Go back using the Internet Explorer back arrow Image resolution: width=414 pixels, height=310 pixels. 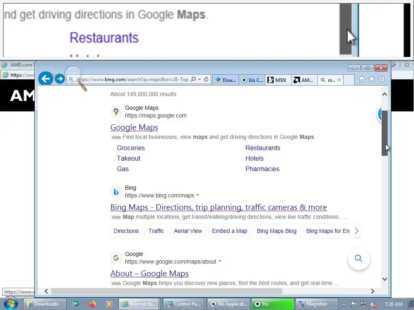45,78
